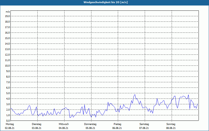Select the date 07.08.21
Viewport: 209px width, 131px height.
click(x=144, y=128)
